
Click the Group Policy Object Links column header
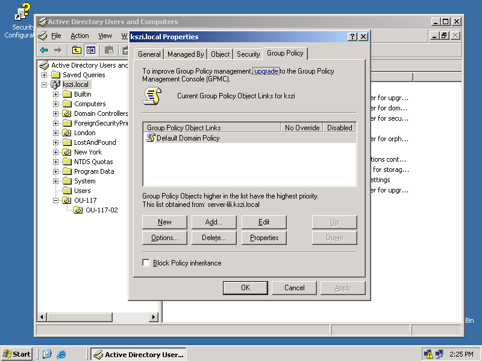(212, 127)
